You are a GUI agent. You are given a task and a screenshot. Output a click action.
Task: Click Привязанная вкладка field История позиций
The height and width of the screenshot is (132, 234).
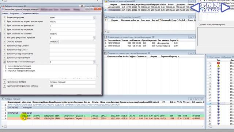(x=72, y=82)
